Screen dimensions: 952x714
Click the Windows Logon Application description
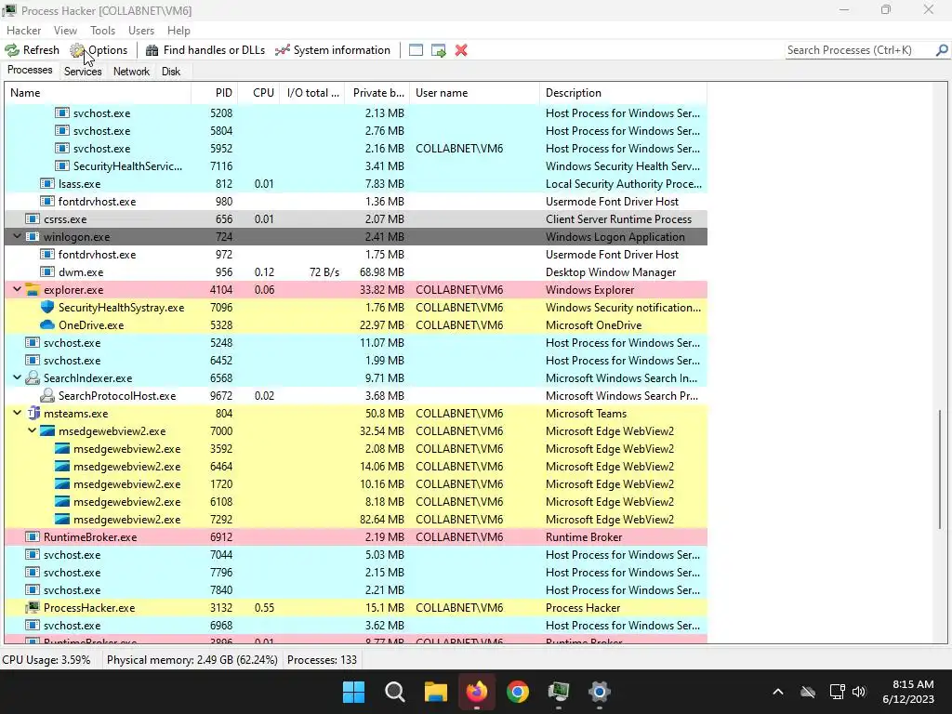coord(615,237)
